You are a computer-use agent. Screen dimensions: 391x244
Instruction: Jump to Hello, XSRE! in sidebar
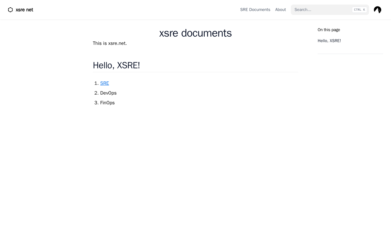tap(329, 41)
